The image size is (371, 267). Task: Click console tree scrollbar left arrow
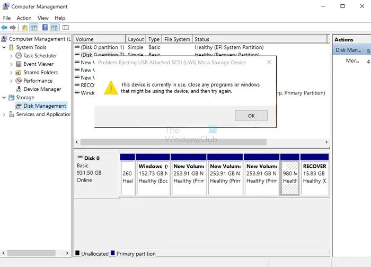click(x=3, y=253)
